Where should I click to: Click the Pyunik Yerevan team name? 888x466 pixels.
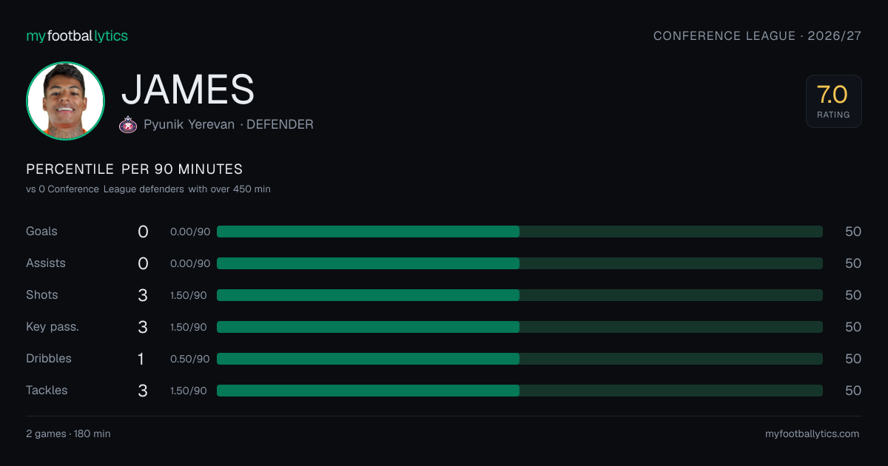click(189, 125)
